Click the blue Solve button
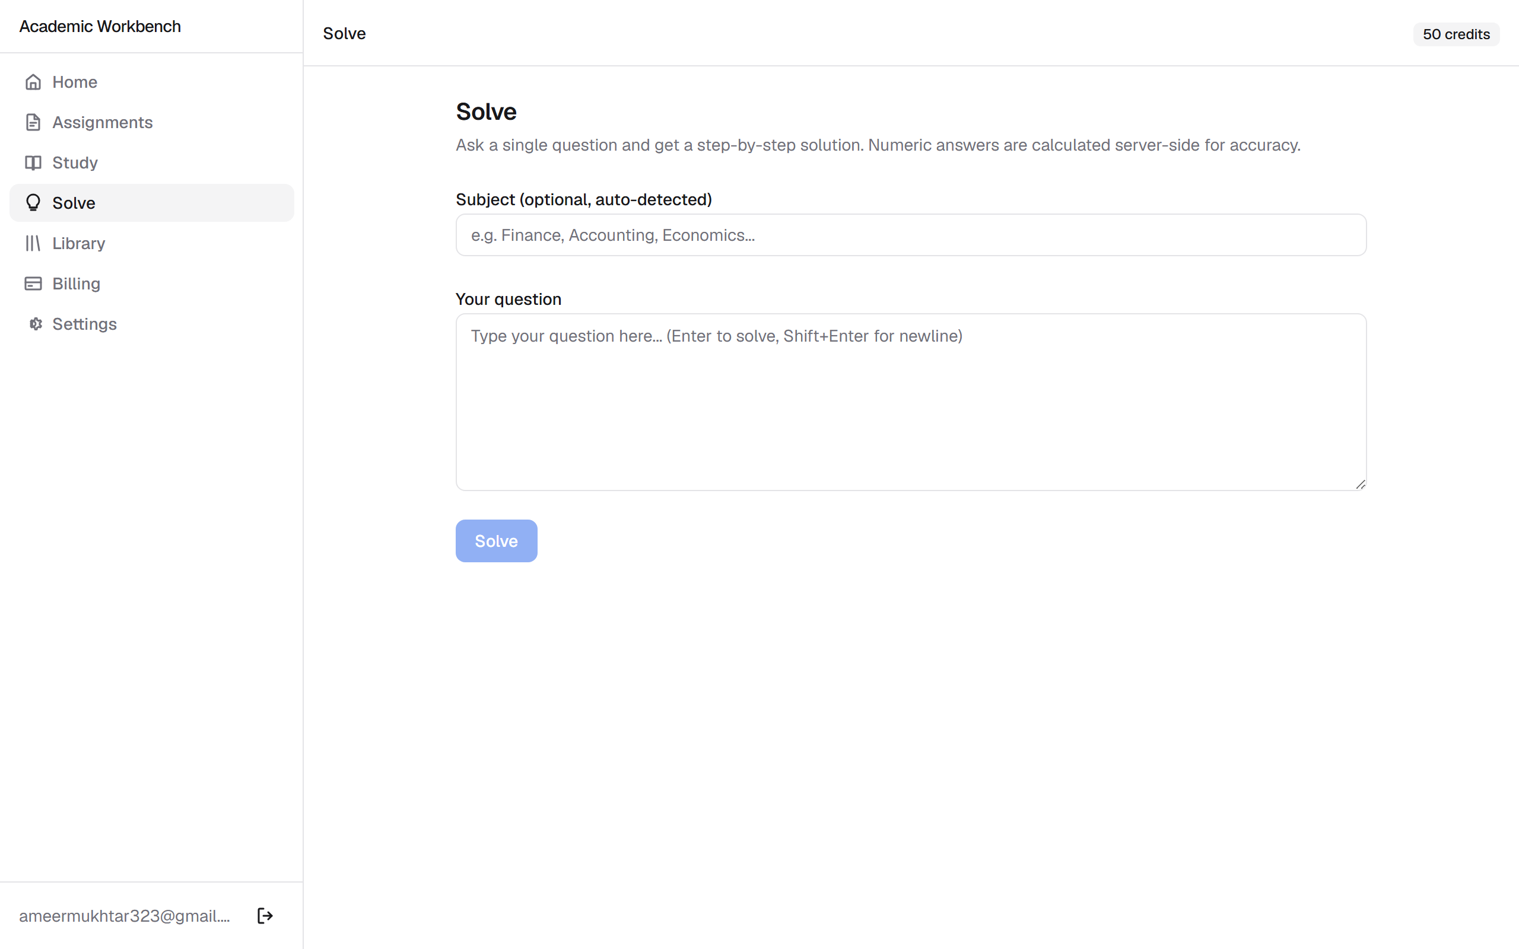 496,541
